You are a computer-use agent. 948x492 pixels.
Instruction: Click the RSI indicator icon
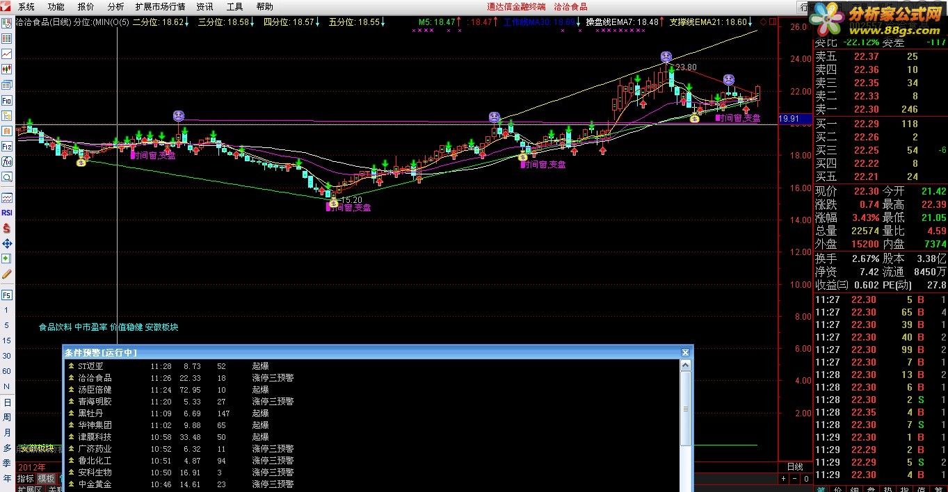coord(7,213)
